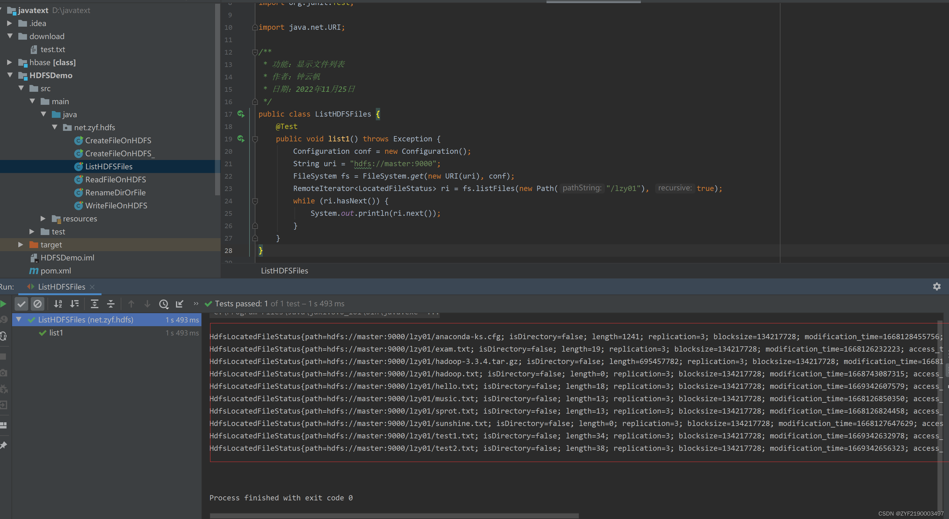
Task: Expand the resources folder
Action: coord(43,219)
